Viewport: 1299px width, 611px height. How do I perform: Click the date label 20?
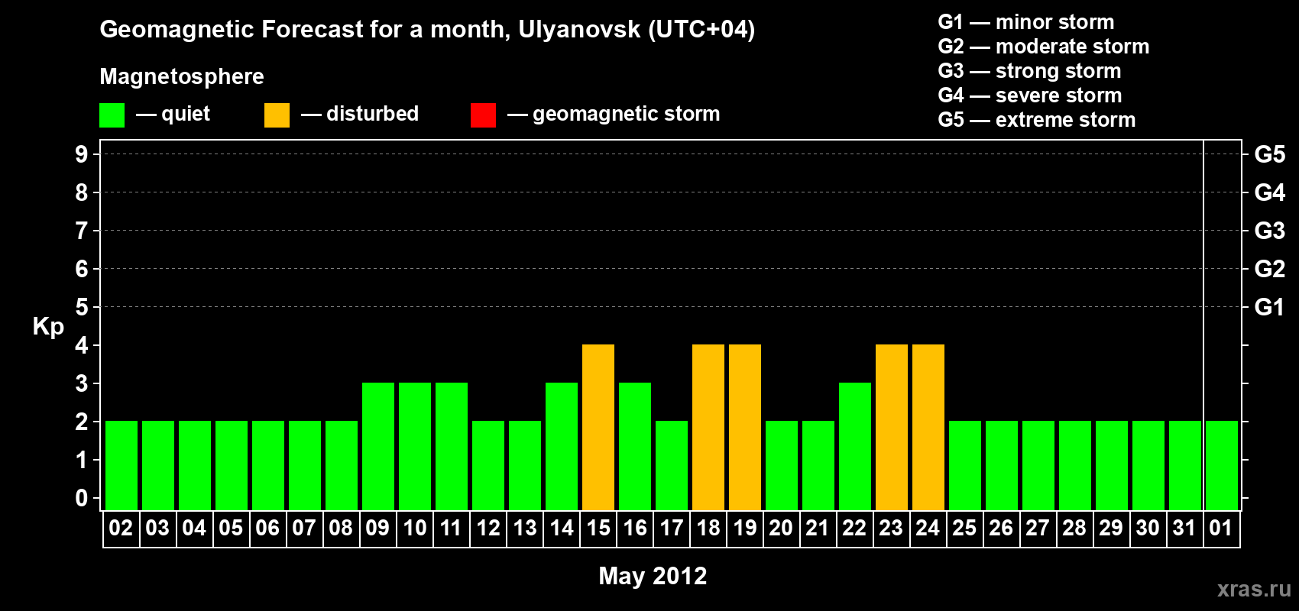point(781,528)
